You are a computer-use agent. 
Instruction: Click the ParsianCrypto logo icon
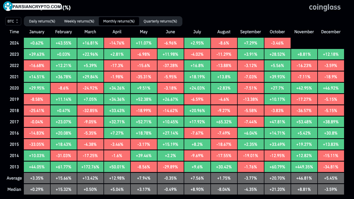(8, 6)
